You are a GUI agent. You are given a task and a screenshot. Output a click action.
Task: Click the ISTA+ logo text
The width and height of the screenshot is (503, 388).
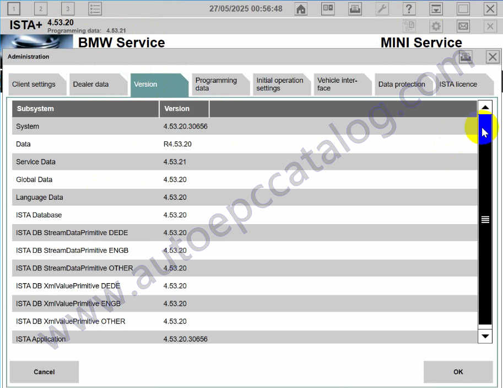point(26,25)
